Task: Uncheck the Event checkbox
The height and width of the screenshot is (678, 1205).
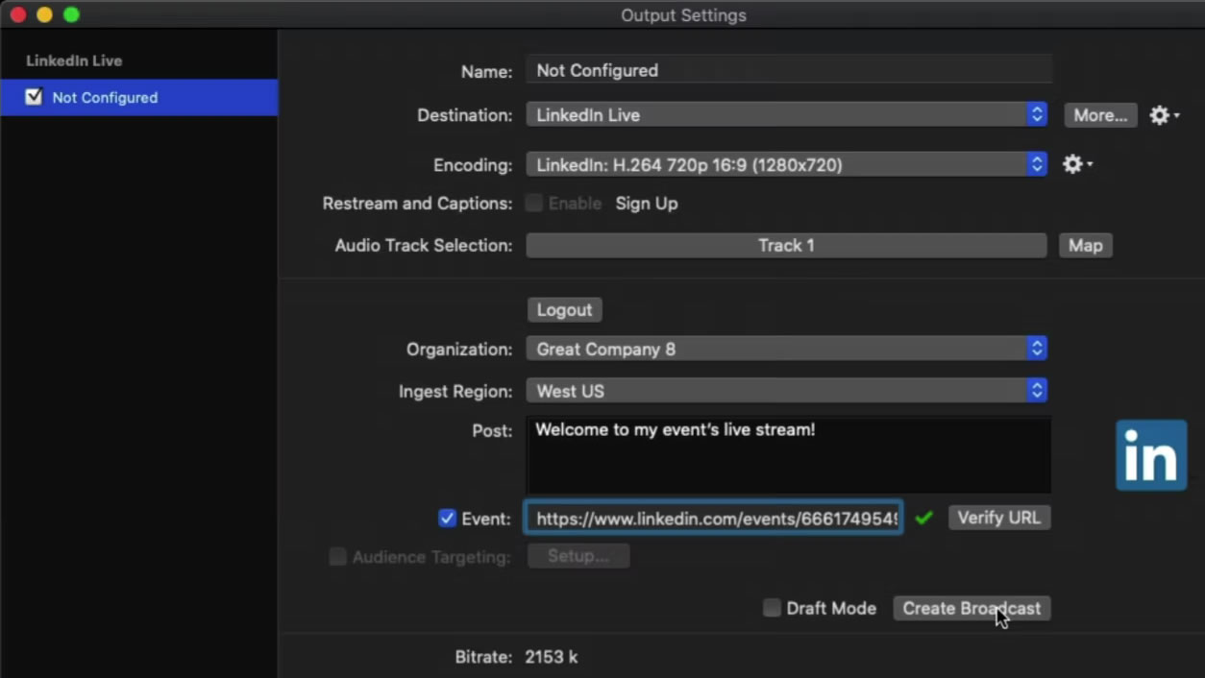Action: click(x=447, y=519)
